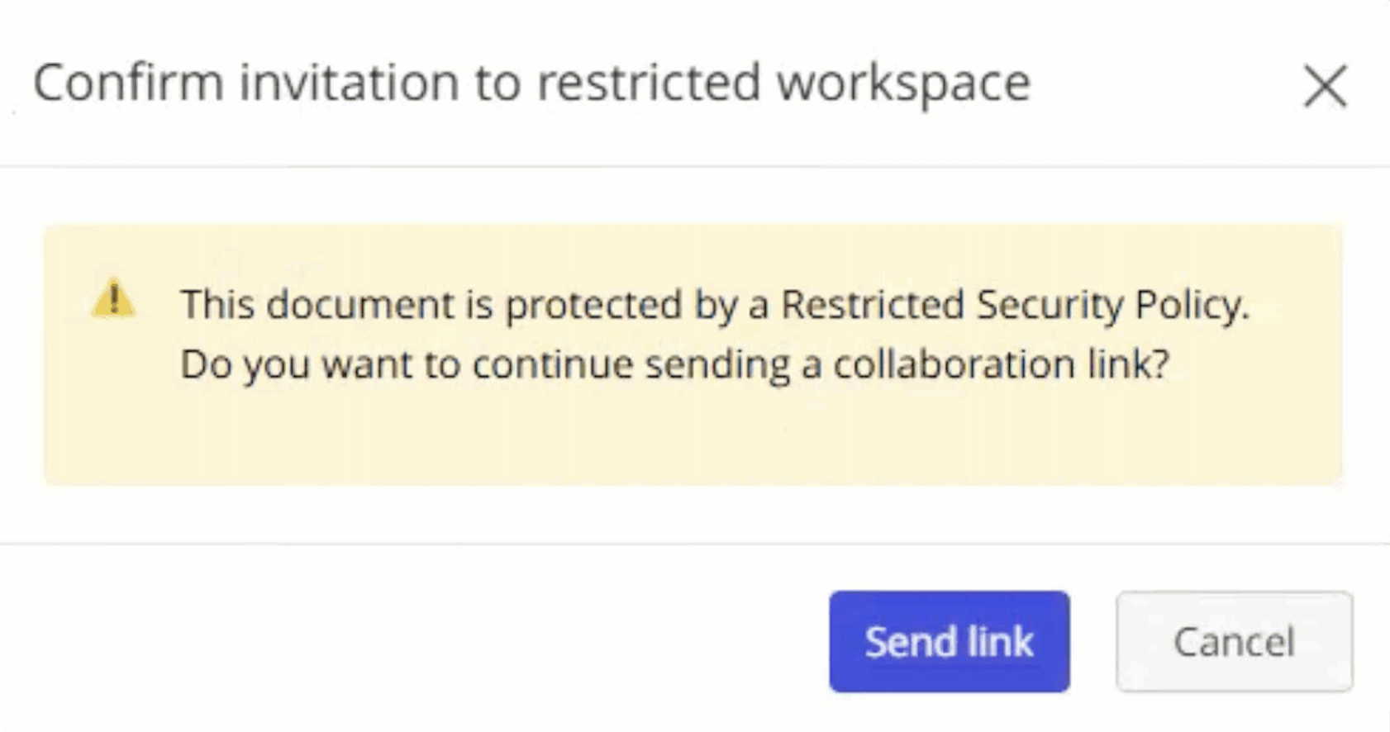Click the "This document is protected" sentence
Image resolution: width=1390 pixels, height=732 pixels.
714,305
